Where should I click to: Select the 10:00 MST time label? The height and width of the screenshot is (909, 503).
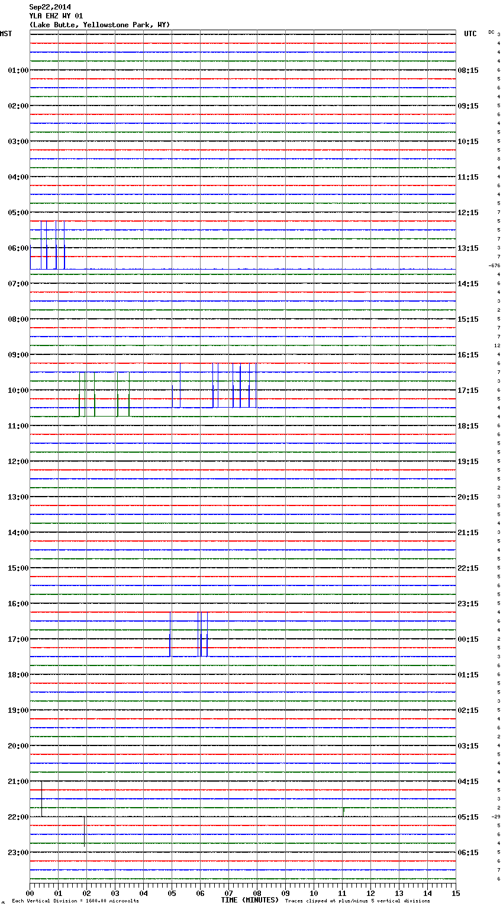[x=18, y=391]
